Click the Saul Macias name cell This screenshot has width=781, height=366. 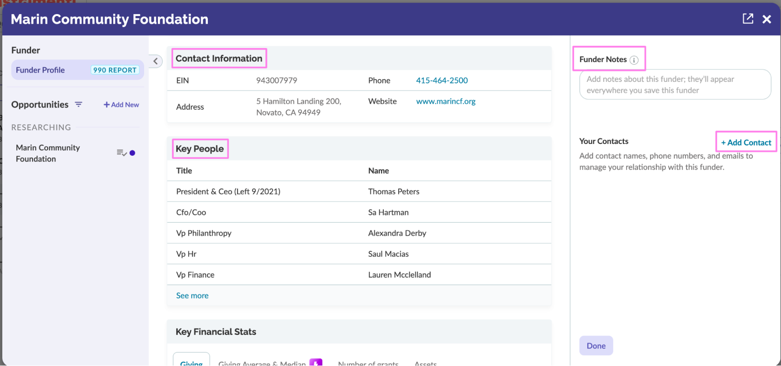(x=388, y=254)
